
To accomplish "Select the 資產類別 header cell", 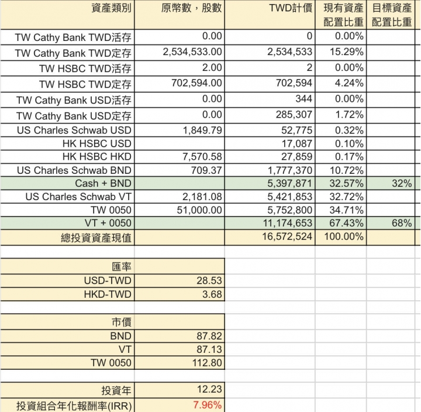I will pos(67,15).
